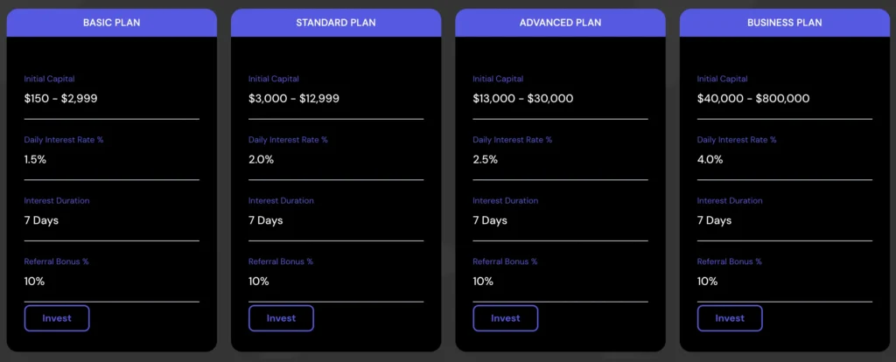Click the $3,000 - $12,999 capital range

[x=294, y=99]
